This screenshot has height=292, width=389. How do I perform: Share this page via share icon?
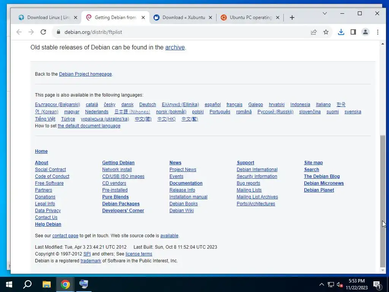click(x=314, y=32)
